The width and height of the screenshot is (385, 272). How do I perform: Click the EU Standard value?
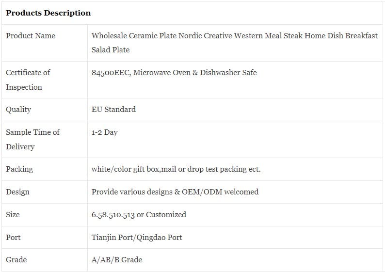(113, 110)
